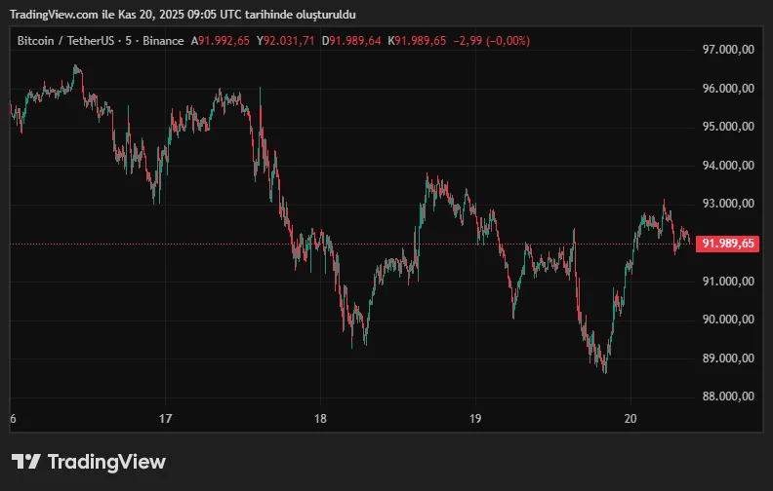Select date 17 on the time axis
The width and height of the screenshot is (773, 491).
(x=166, y=419)
